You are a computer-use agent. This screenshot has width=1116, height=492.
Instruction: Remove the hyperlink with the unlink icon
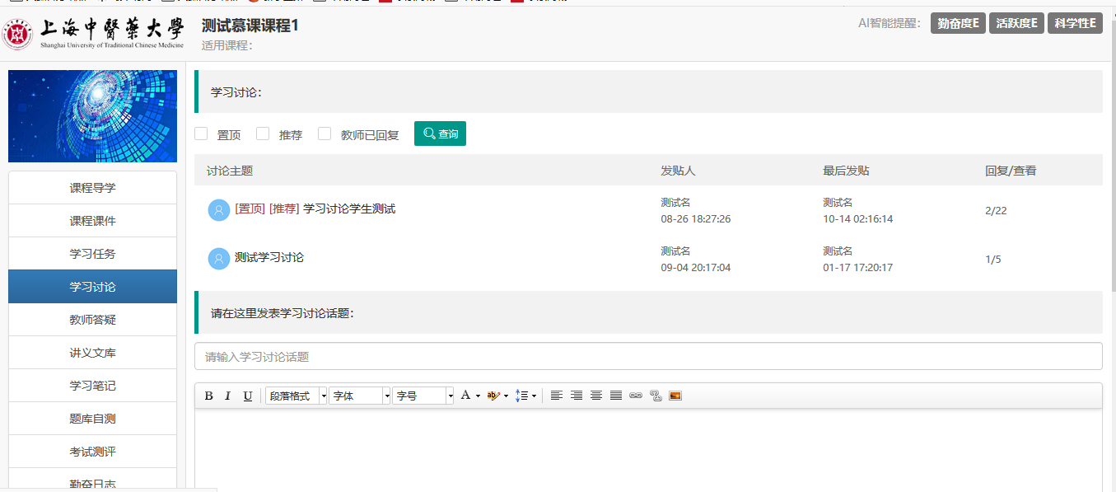pyautogui.click(x=656, y=396)
